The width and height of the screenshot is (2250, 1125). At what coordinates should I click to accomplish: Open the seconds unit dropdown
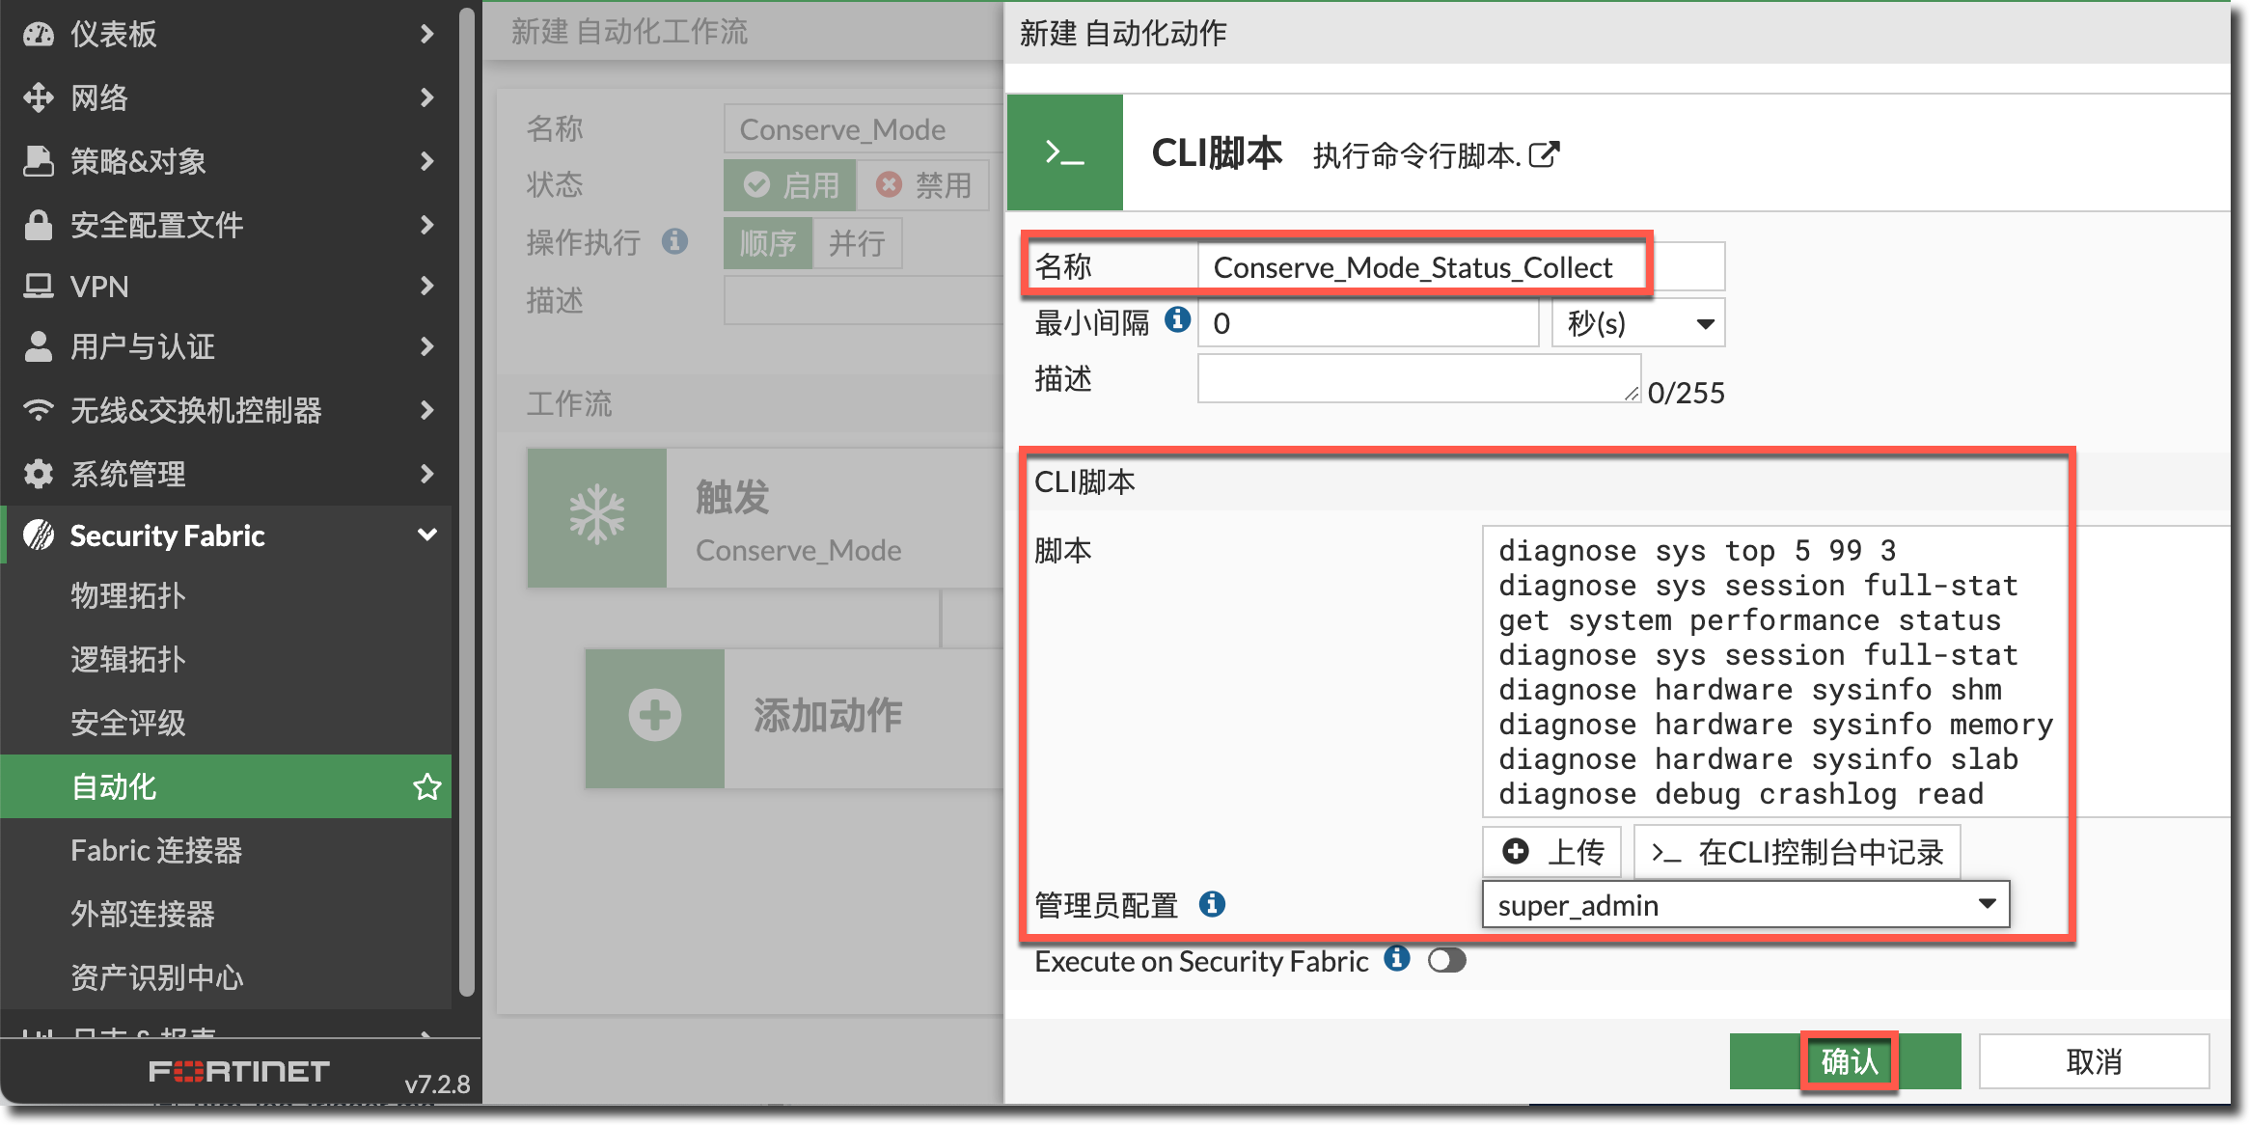[1637, 323]
